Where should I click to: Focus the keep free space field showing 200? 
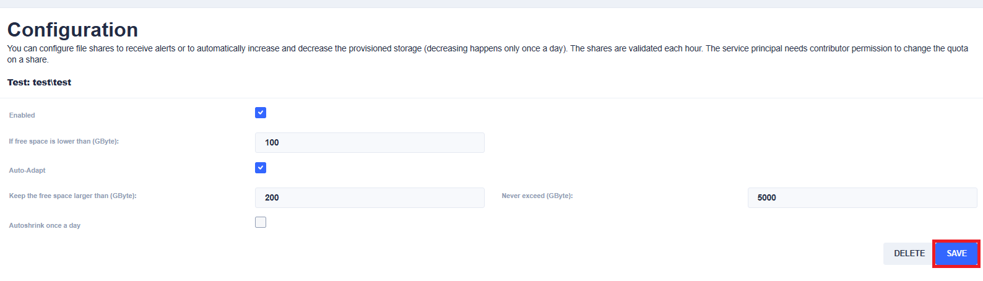click(370, 197)
